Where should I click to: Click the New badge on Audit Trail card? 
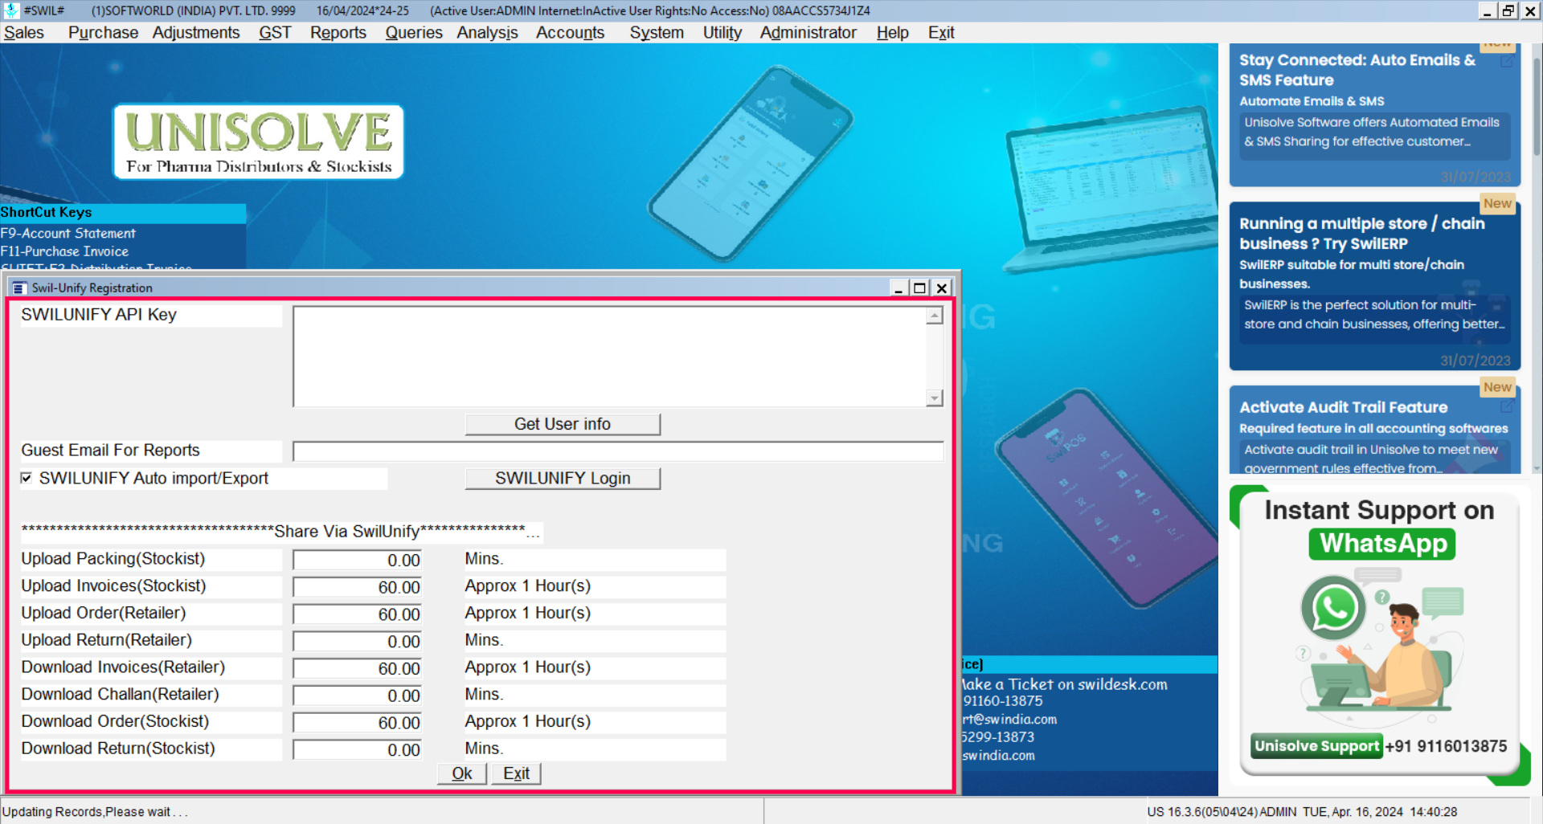pos(1497,388)
